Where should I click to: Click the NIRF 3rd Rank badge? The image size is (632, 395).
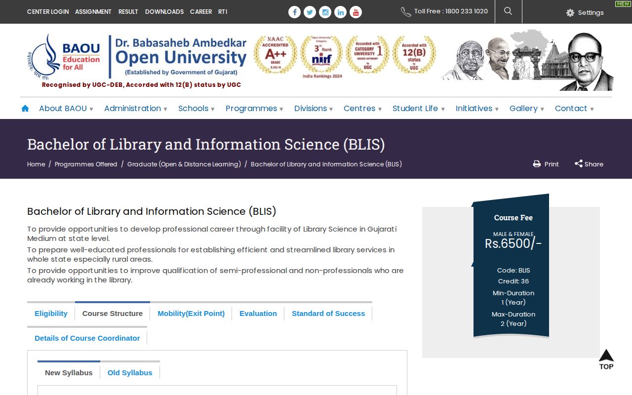(x=322, y=57)
